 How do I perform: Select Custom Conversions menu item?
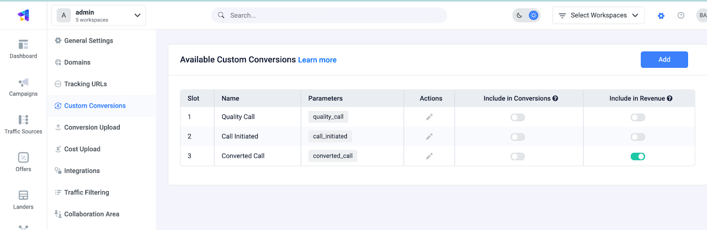pyautogui.click(x=102, y=106)
